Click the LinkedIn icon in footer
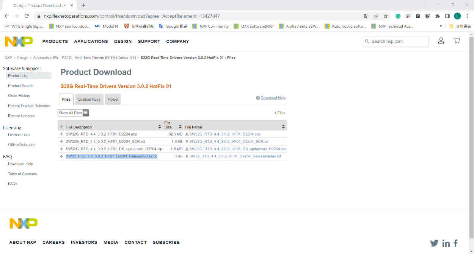This screenshot has height=254, width=474. (x=446, y=243)
